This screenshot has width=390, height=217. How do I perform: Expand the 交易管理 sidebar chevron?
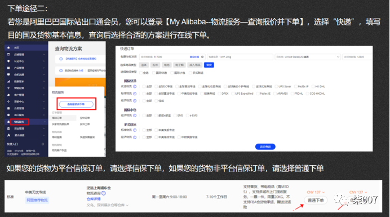pos(44,108)
